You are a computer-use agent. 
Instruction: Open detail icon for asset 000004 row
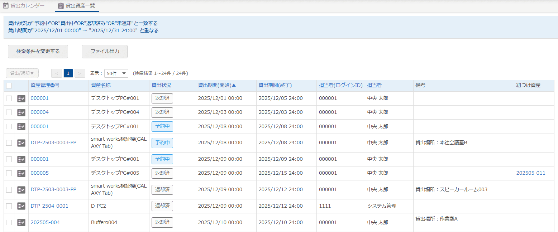[21, 112]
